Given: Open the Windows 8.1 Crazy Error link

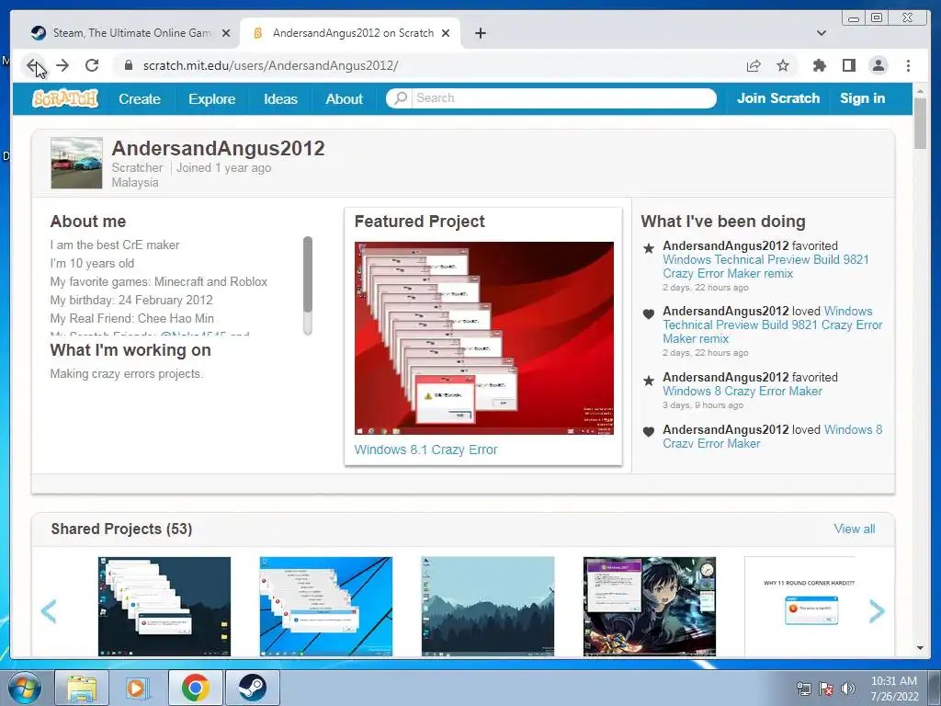Looking at the screenshot, I should pyautogui.click(x=425, y=450).
